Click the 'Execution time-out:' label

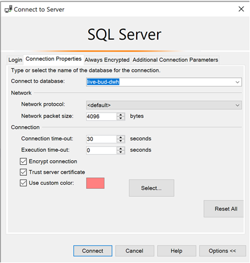pos(46,150)
